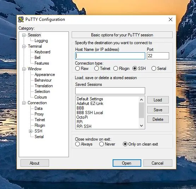Viewport: 196px width, 189px height.
Task: Open the Bell settings category
Action: [x=37, y=58]
